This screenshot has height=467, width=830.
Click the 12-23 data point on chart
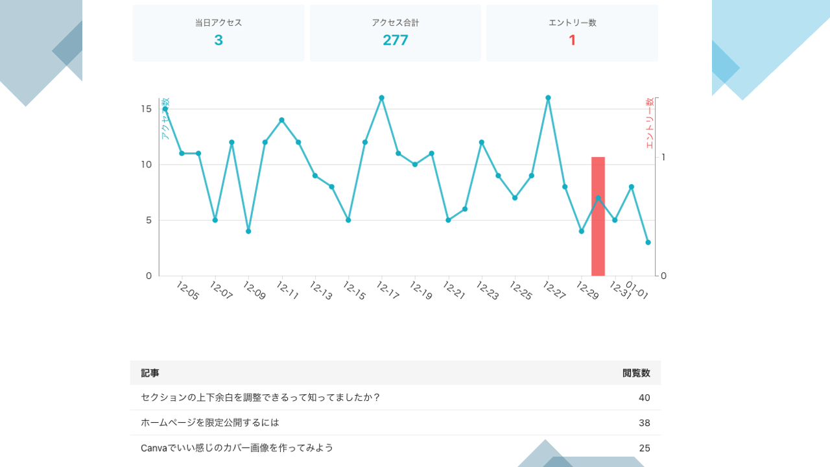click(482, 142)
